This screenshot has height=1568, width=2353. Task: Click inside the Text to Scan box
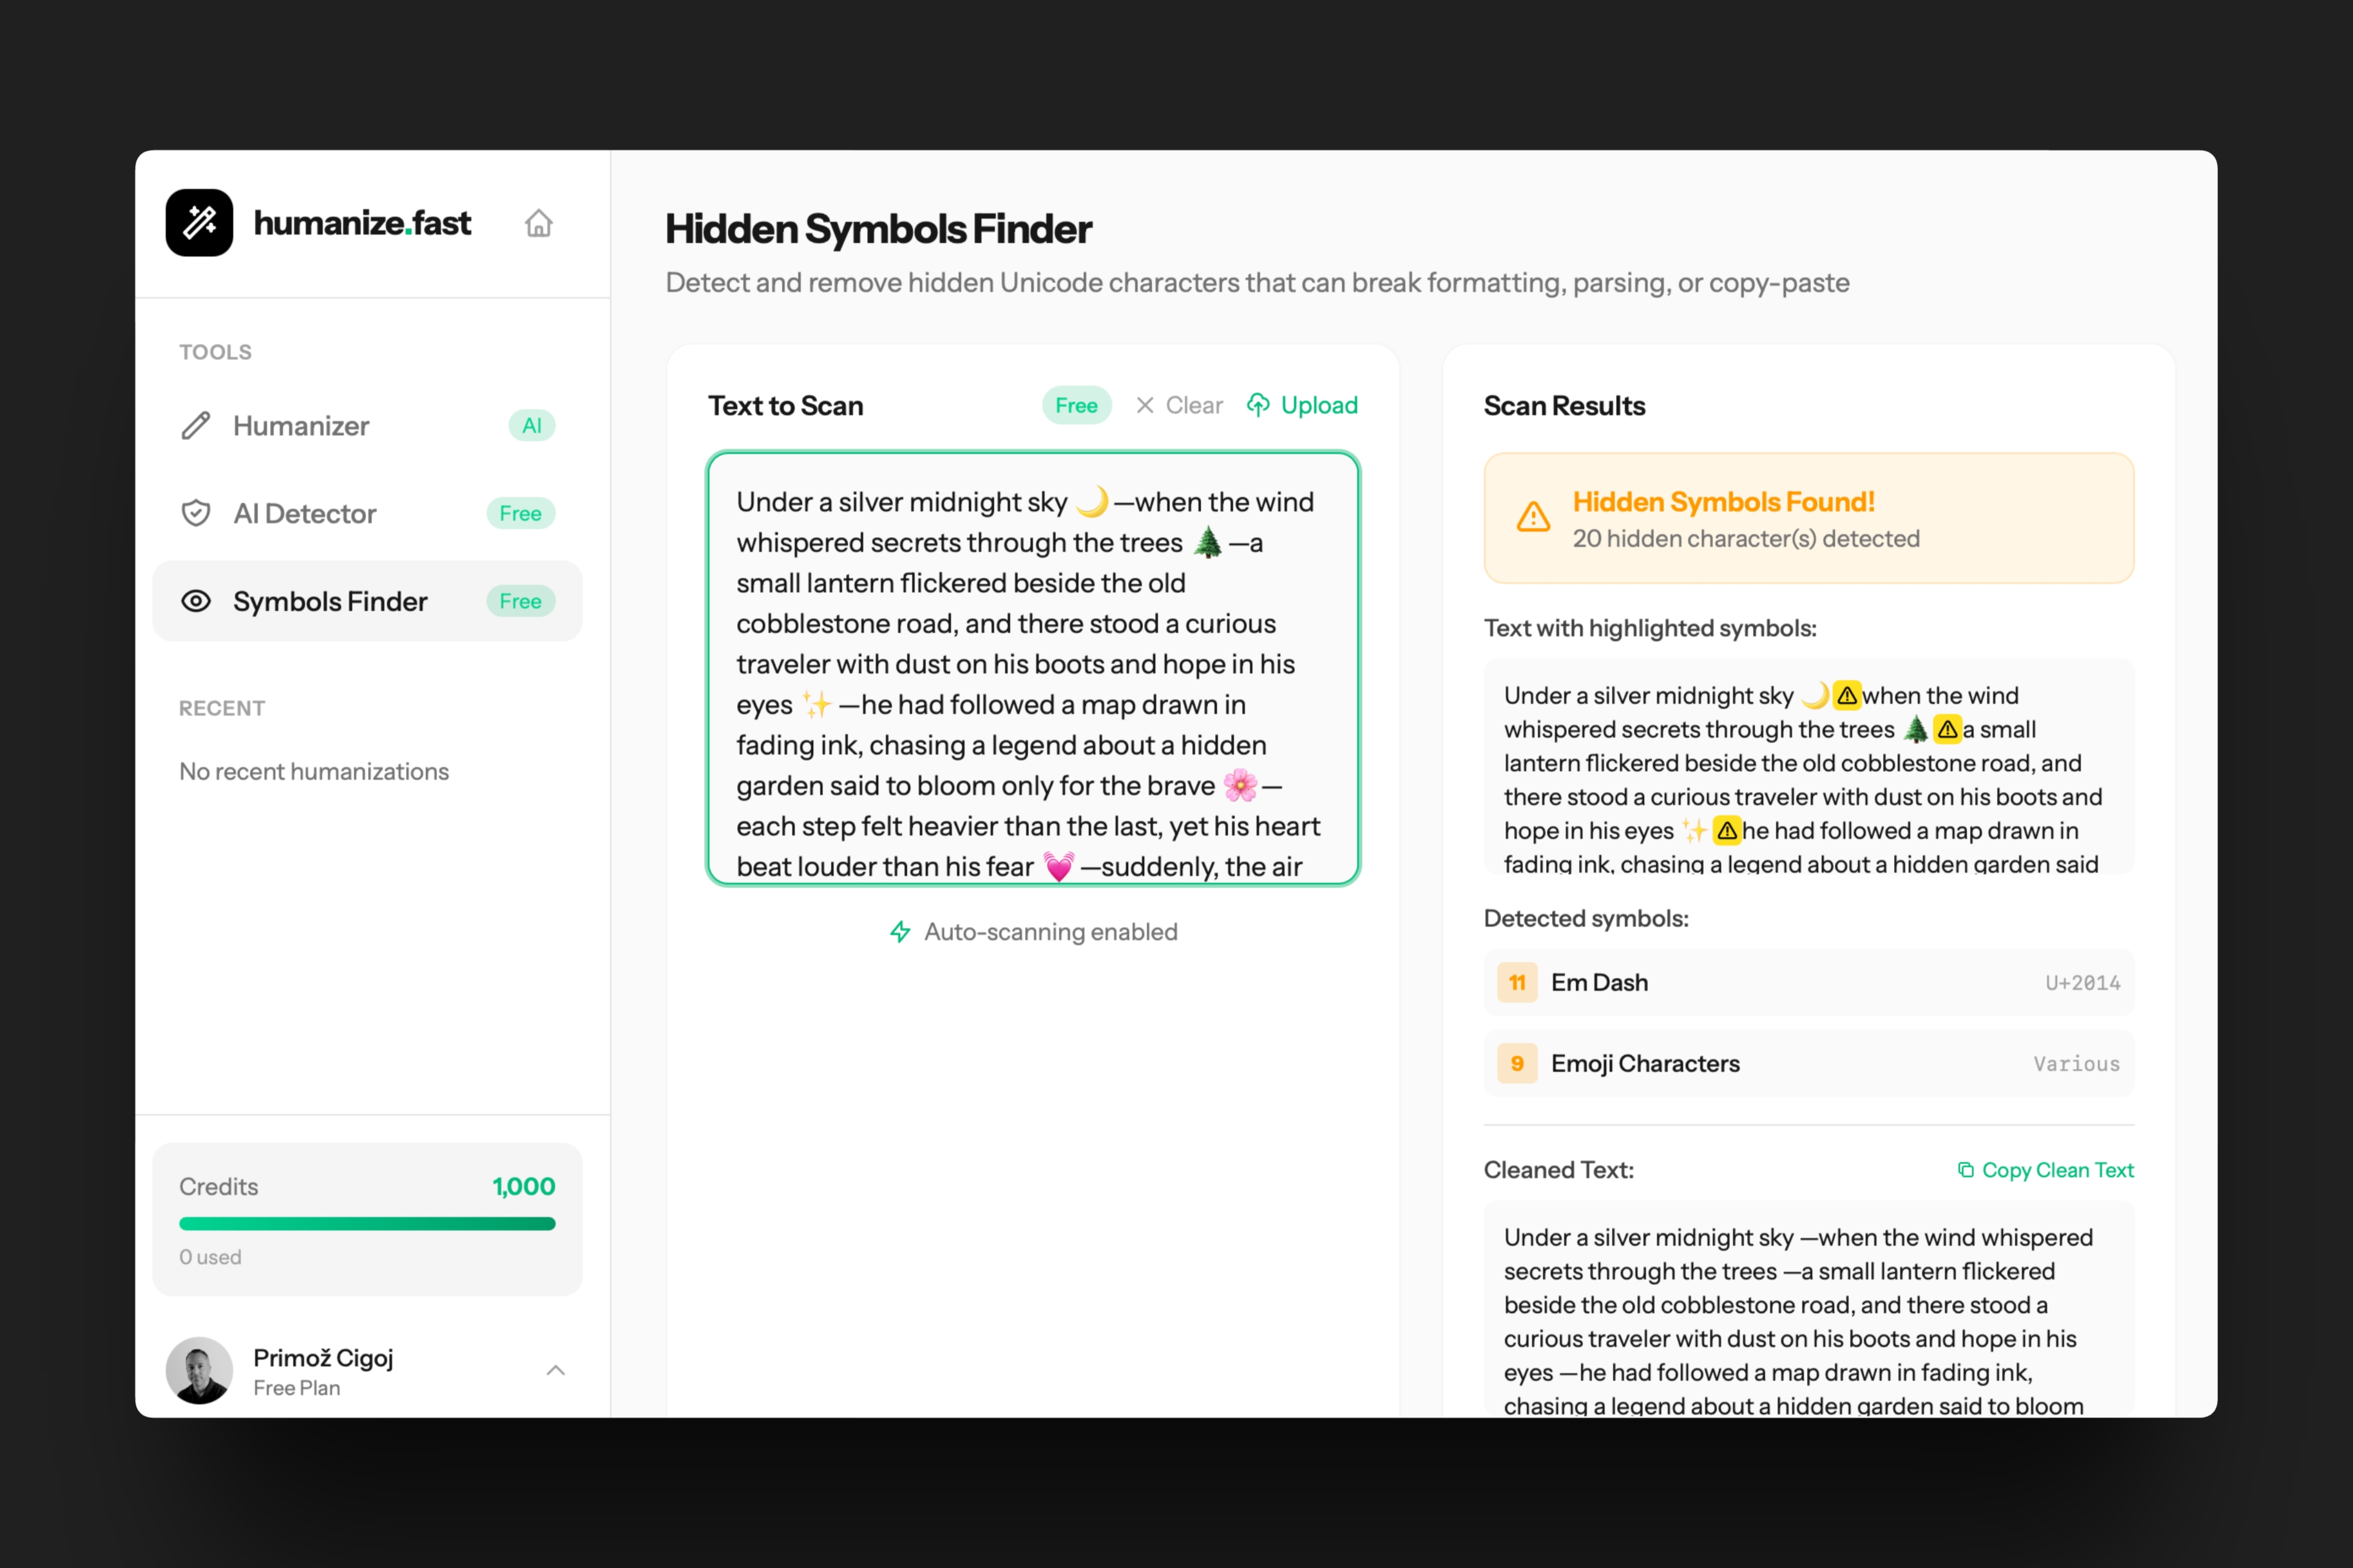tap(1033, 668)
